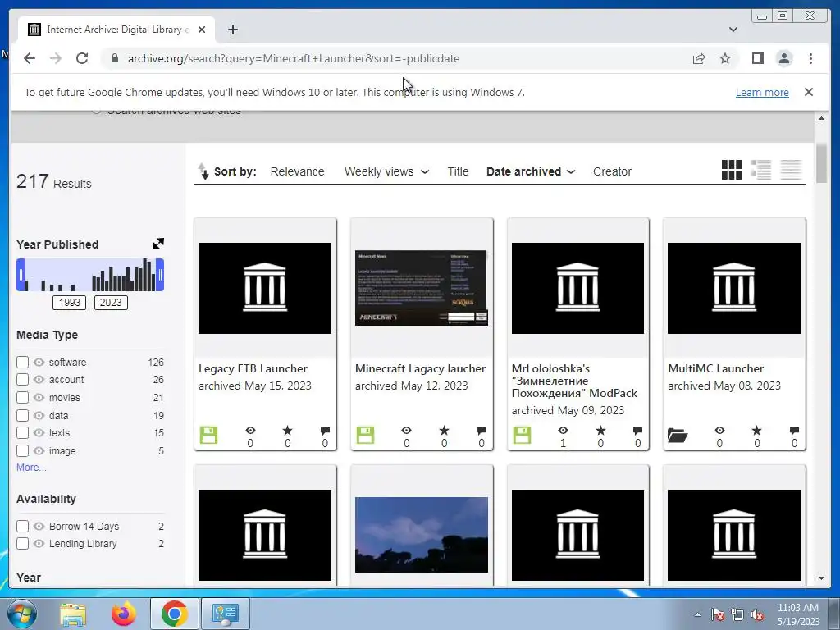This screenshot has height=630, width=840.
Task: Open MultiMC Launcher title link
Action: 715,368
